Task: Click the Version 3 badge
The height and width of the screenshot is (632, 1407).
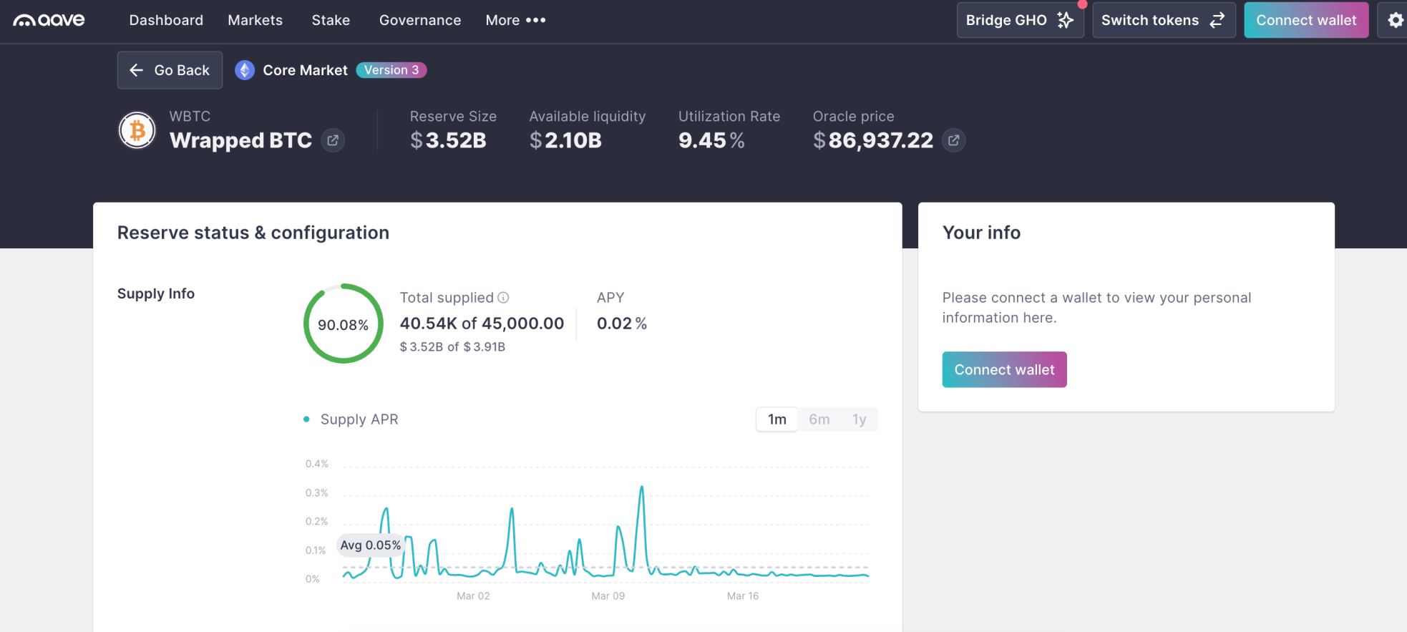Action: click(x=391, y=70)
